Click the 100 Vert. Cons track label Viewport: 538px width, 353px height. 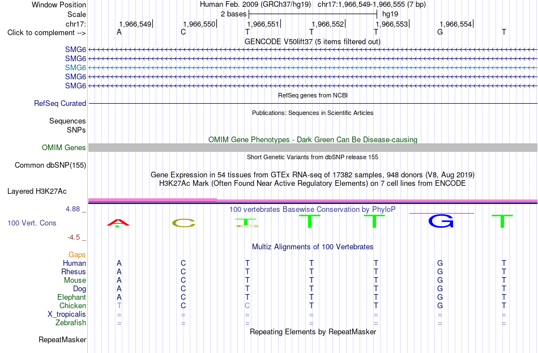(32, 223)
